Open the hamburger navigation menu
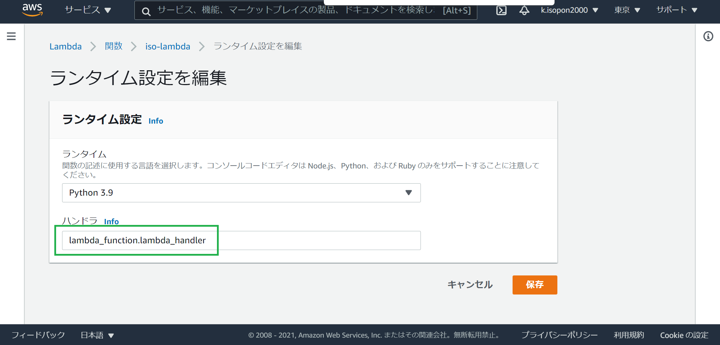The image size is (720, 345). tap(11, 36)
